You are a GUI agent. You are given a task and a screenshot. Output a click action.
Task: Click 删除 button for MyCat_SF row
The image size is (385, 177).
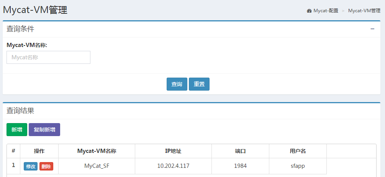(x=46, y=166)
